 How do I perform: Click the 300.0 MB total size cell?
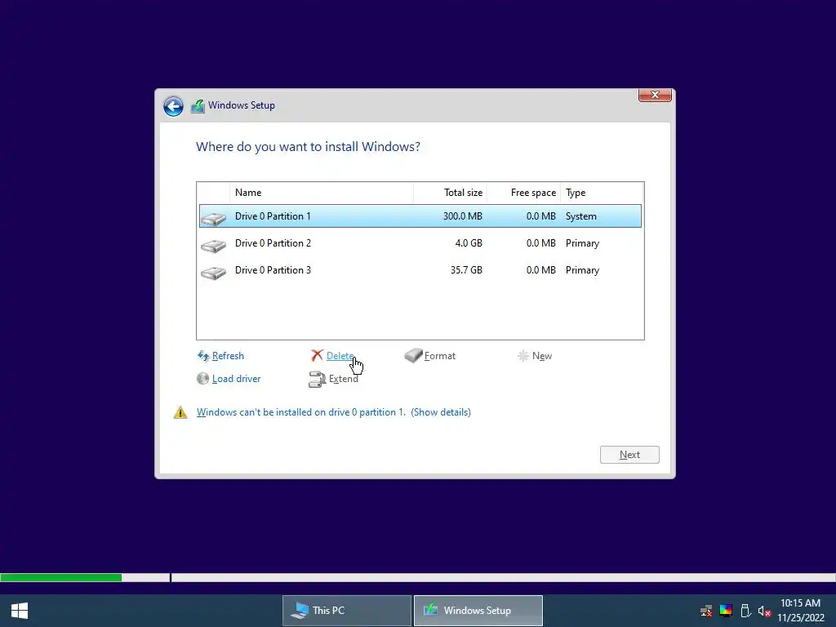pos(463,216)
